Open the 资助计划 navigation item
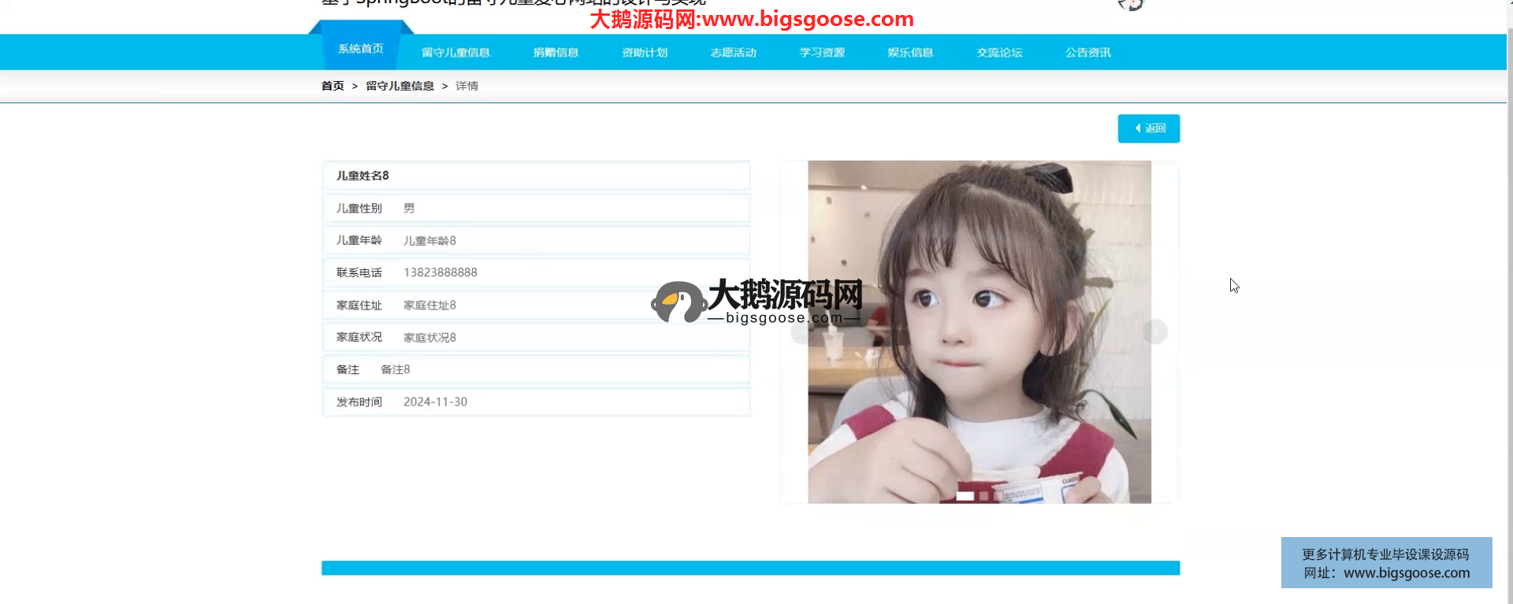This screenshot has height=604, width=1513. (645, 53)
